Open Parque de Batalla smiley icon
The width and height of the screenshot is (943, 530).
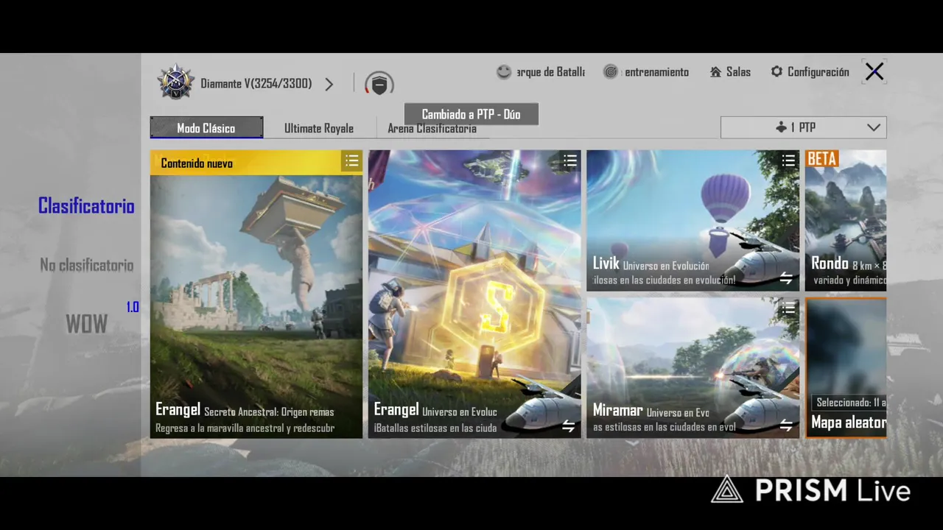pos(504,71)
